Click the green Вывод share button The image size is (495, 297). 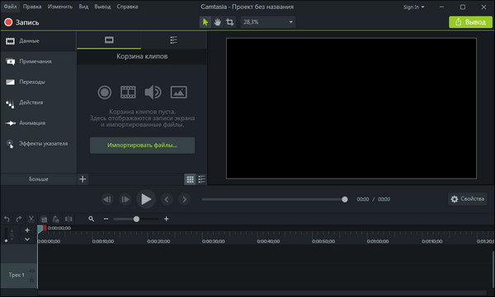470,22
